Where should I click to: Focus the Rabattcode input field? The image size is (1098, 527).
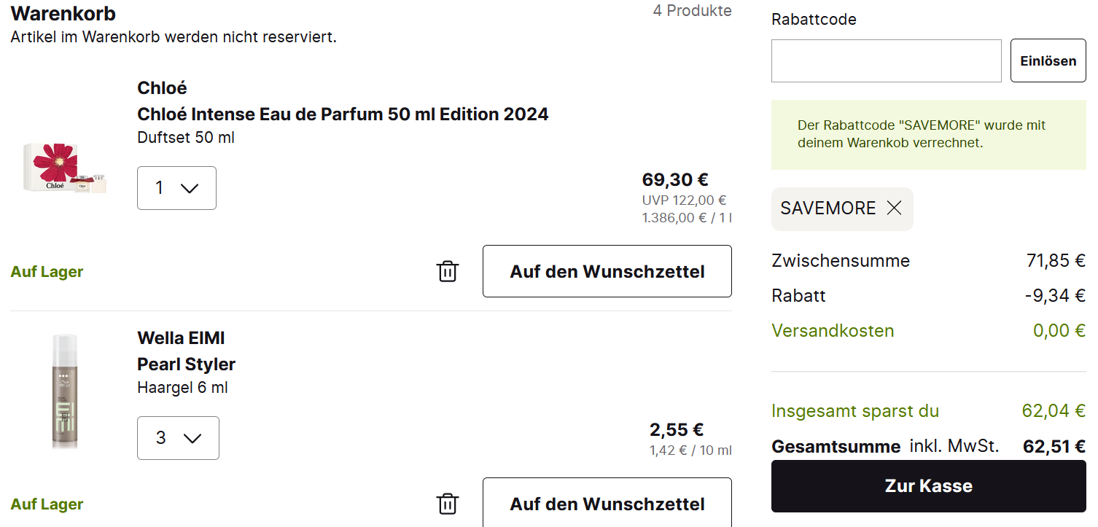click(x=886, y=61)
